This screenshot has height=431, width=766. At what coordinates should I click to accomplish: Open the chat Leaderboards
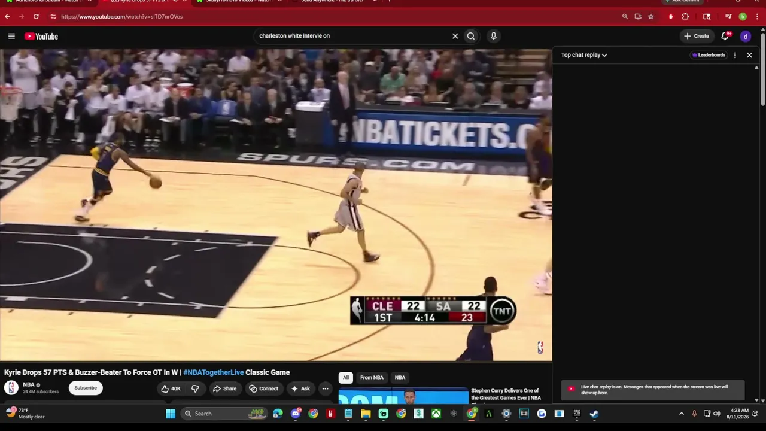tap(709, 55)
